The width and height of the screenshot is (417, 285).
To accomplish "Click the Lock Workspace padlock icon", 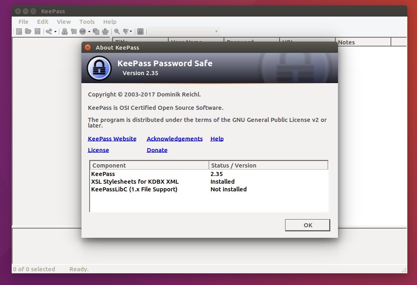I will point(140,31).
